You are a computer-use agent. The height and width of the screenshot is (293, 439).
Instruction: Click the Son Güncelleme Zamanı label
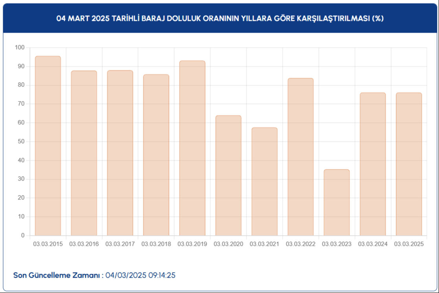tap(57, 275)
